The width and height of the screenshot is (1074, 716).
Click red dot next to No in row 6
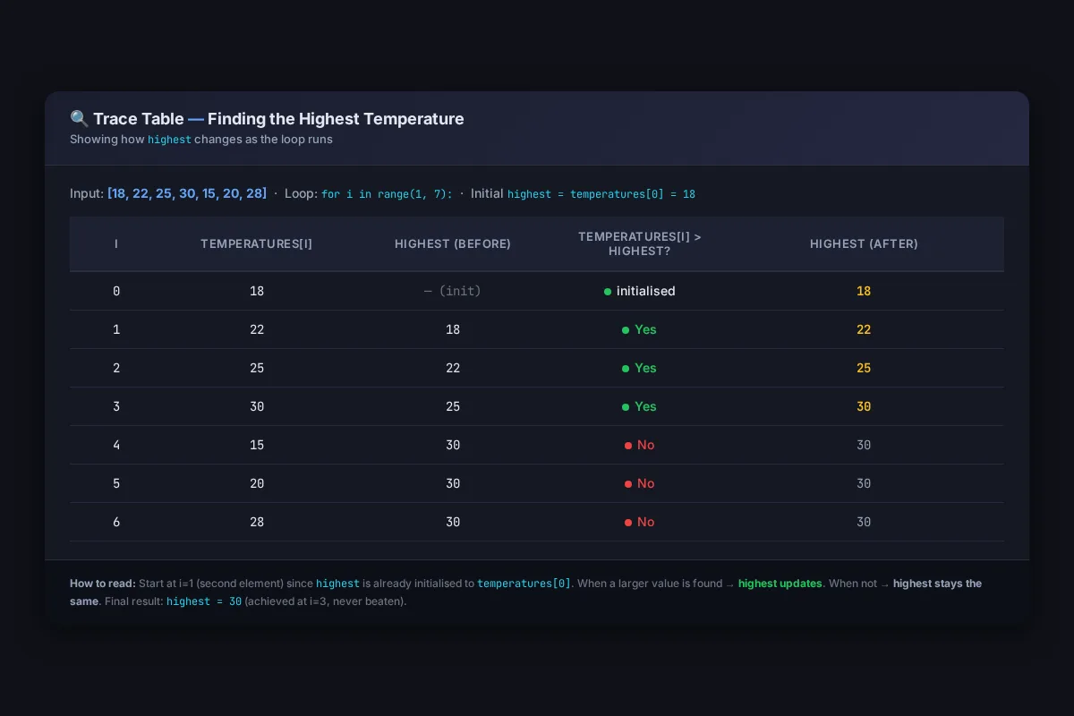628,523
